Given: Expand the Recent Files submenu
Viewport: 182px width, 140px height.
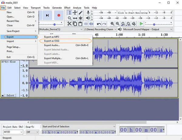Looking at the screenshot, I should 19,21.
